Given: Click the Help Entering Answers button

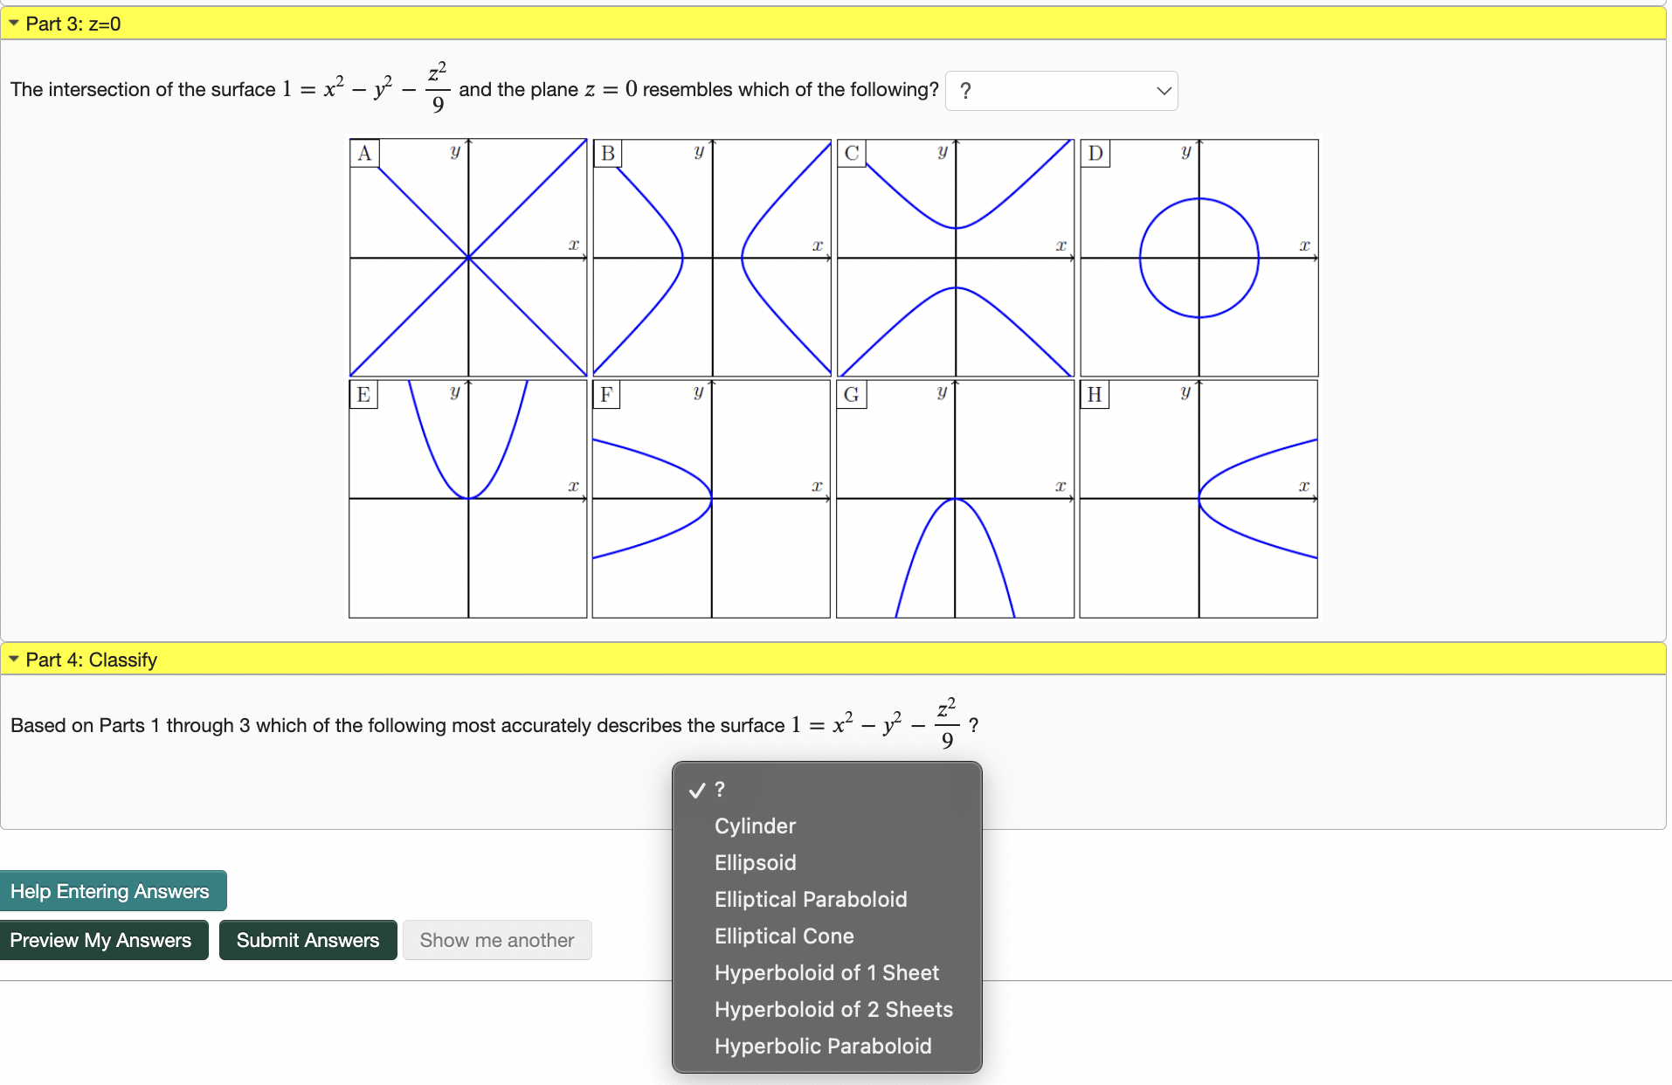Looking at the screenshot, I should (114, 890).
